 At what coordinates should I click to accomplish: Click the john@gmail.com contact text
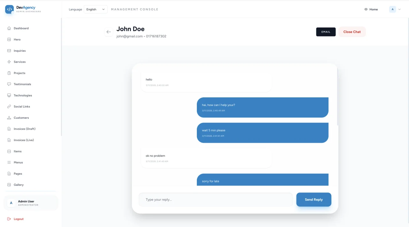coord(129,36)
